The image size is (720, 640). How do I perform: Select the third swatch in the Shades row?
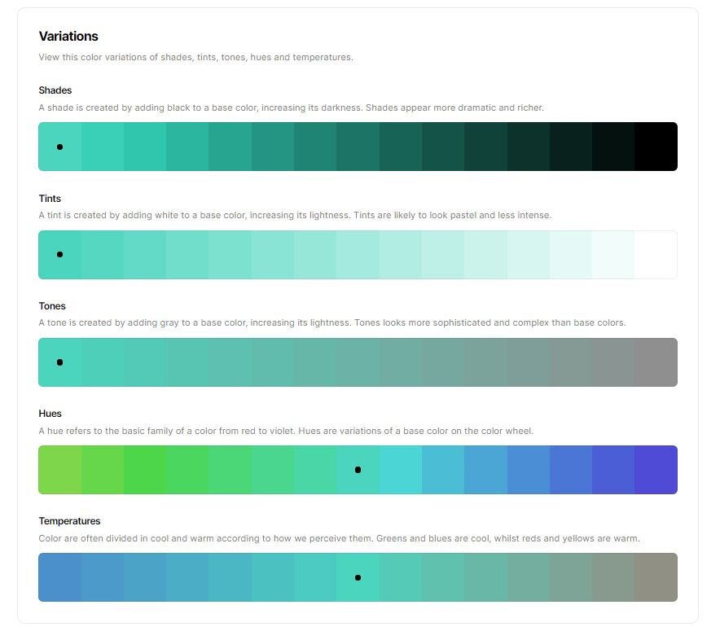(x=145, y=147)
